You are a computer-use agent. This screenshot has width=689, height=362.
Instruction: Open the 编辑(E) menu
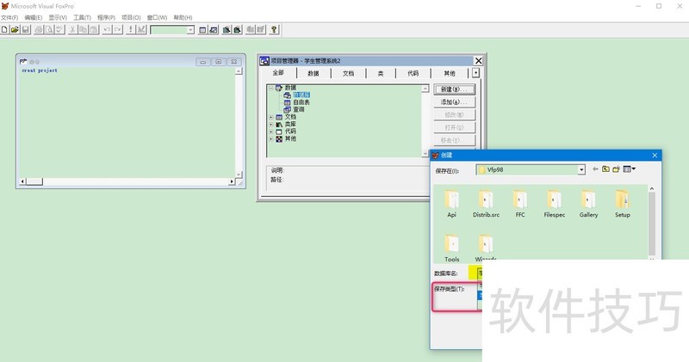[34, 17]
